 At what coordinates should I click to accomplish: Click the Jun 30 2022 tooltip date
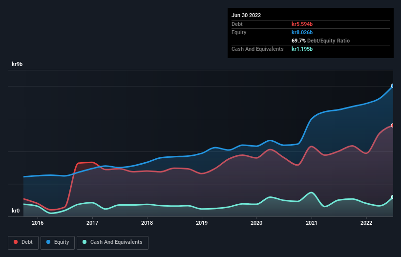click(246, 15)
